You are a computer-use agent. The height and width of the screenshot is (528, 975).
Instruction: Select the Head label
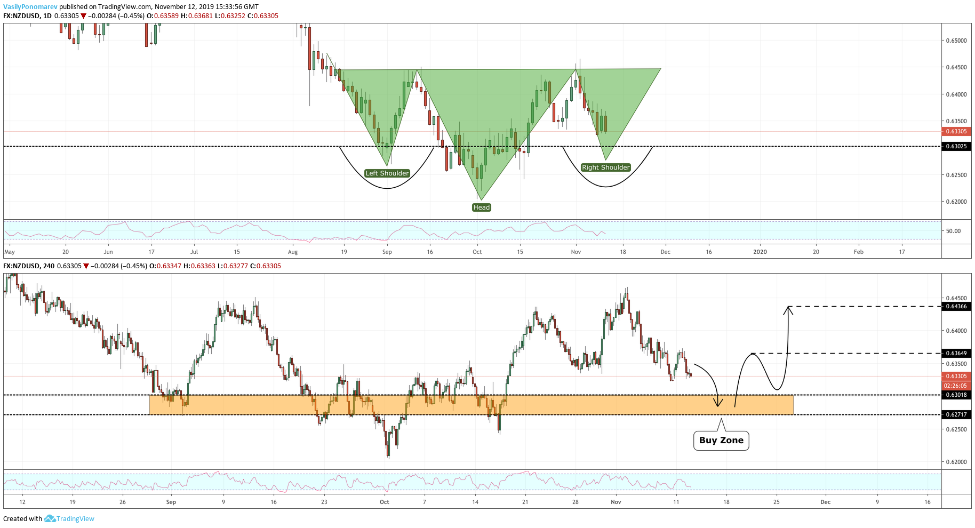click(x=481, y=207)
